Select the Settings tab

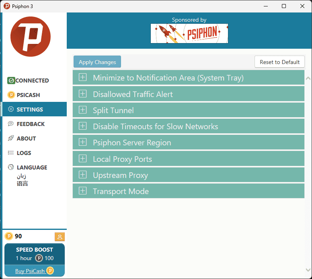[35, 109]
